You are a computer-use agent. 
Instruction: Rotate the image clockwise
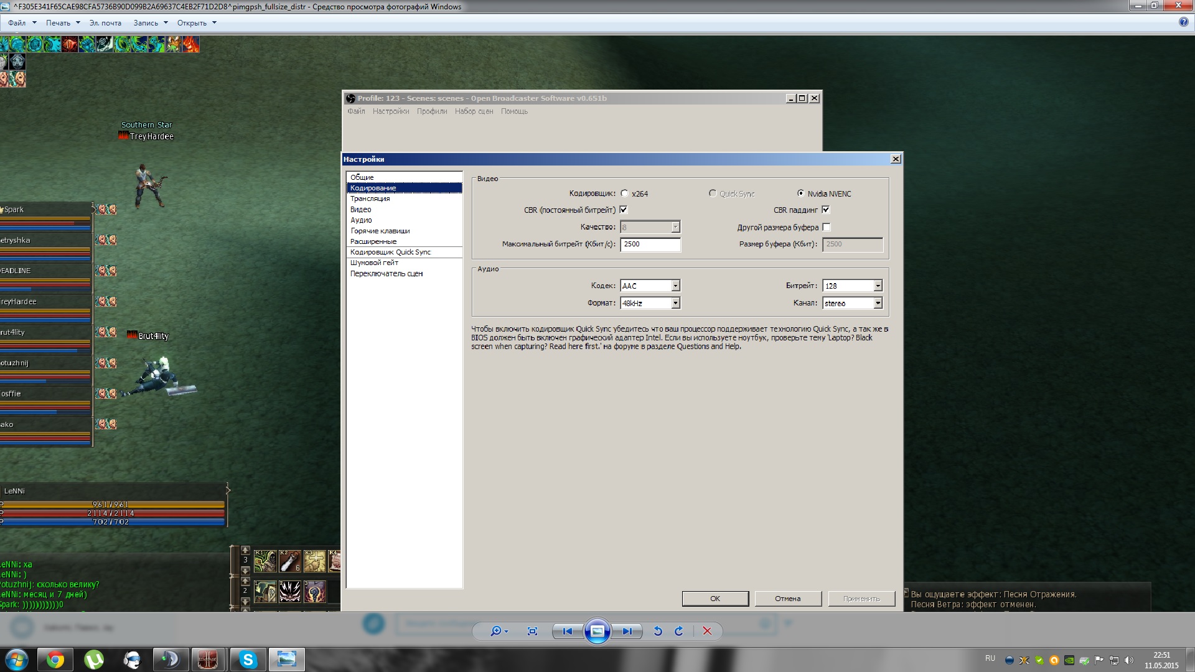(x=679, y=631)
